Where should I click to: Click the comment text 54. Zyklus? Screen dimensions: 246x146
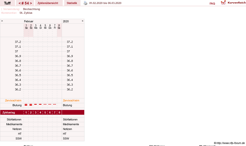(x=26, y=13)
